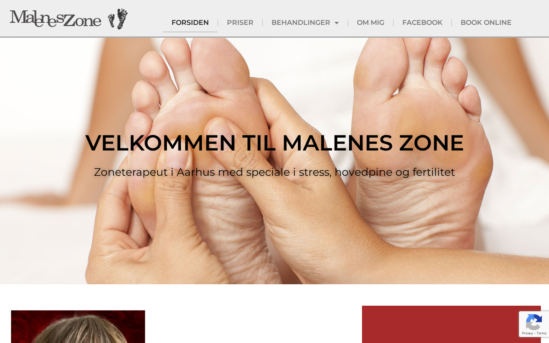Click the separator between Facebook and Book Online
The height and width of the screenshot is (343, 549).
452,23
